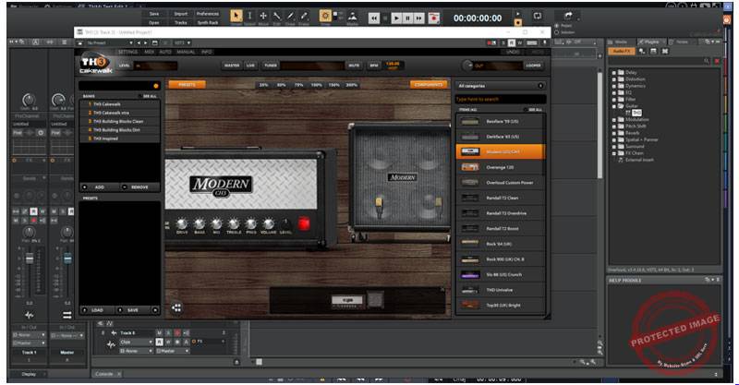739x385 pixels.
Task: Click the Type here to search field
Action: pos(500,100)
